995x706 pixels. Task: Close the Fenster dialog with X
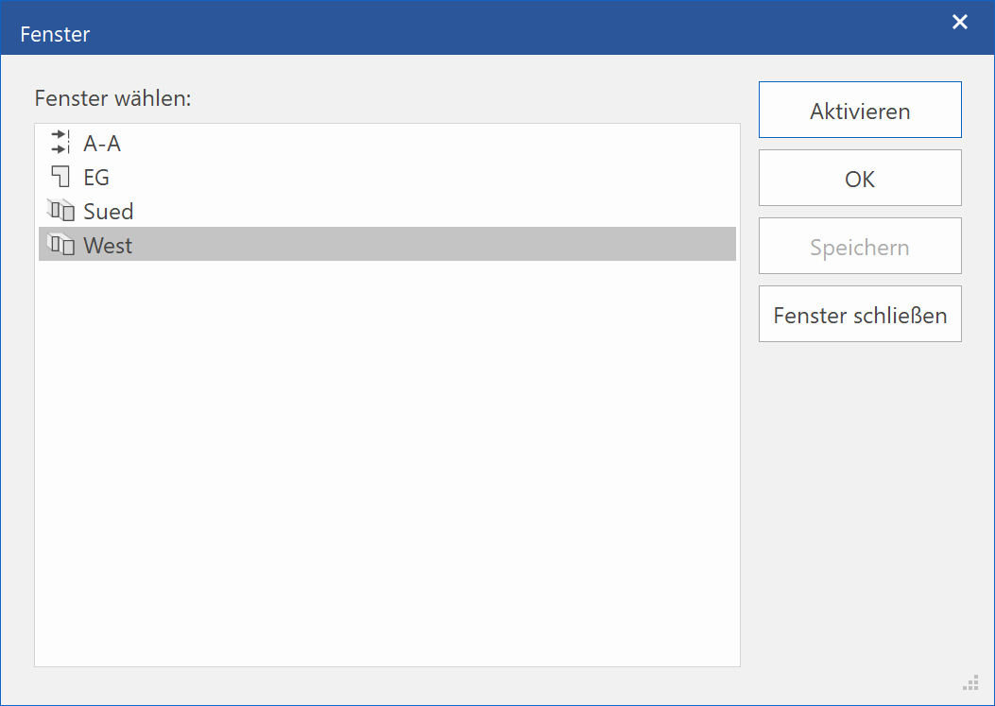[x=960, y=23]
